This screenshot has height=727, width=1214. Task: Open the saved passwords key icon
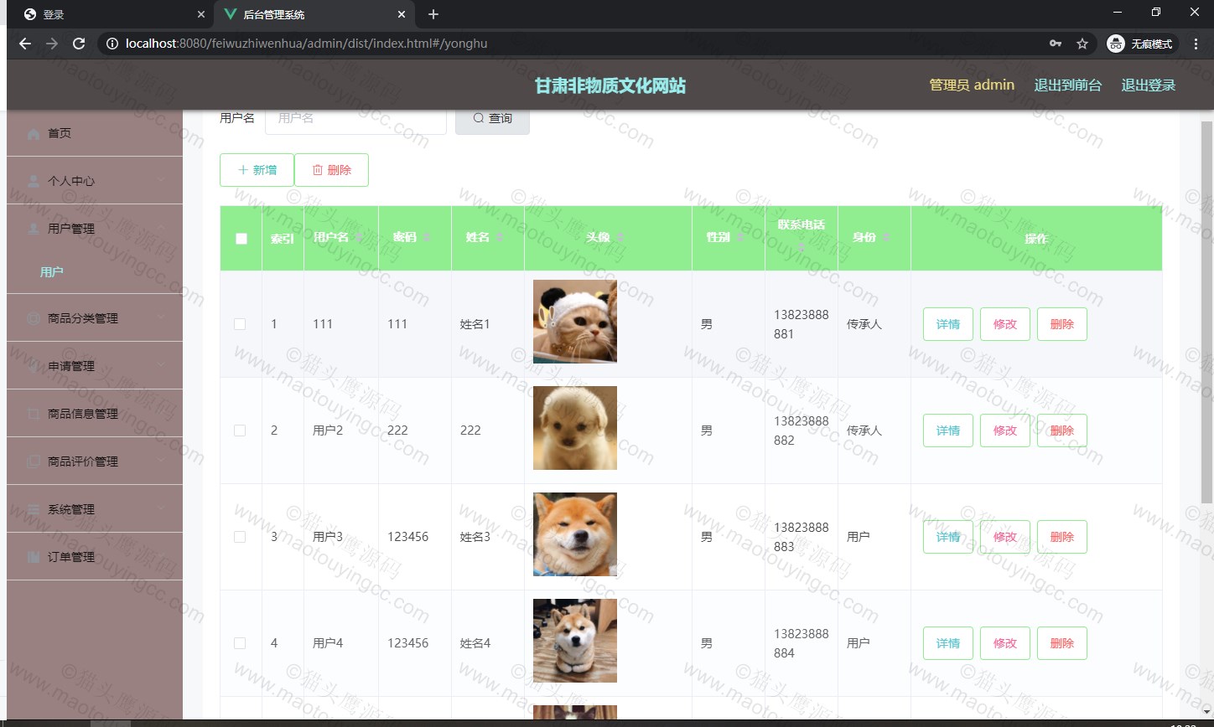click(x=1056, y=44)
